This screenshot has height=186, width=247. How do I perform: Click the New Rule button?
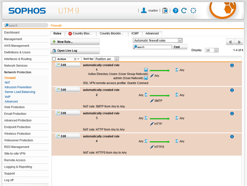(75, 42)
